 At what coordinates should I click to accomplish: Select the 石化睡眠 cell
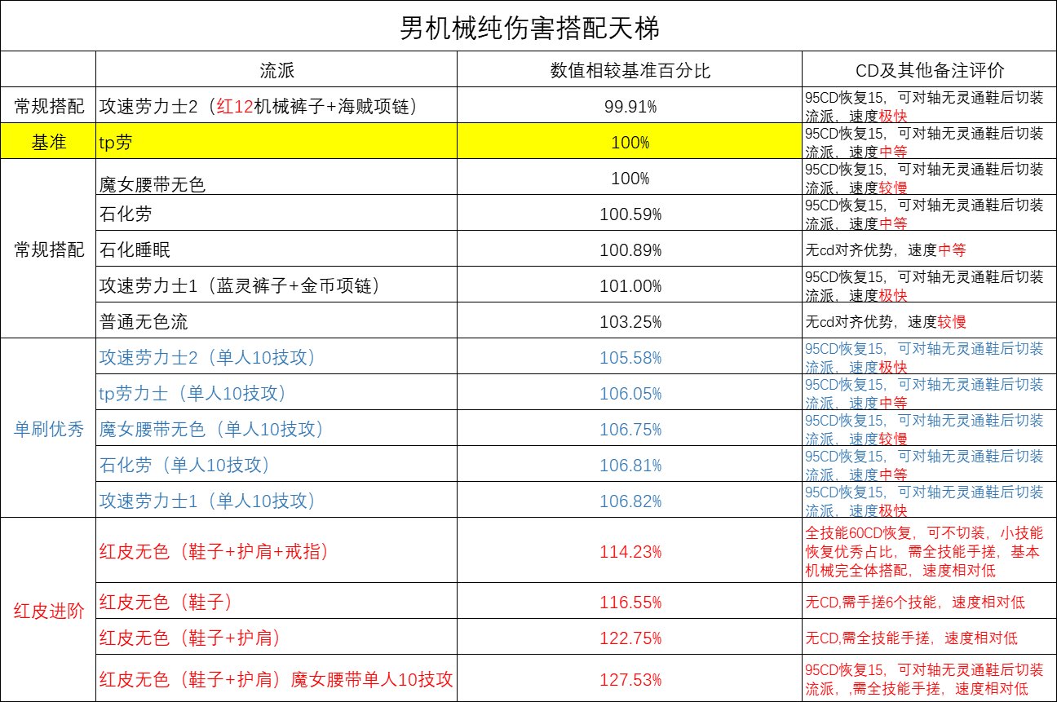(x=276, y=249)
